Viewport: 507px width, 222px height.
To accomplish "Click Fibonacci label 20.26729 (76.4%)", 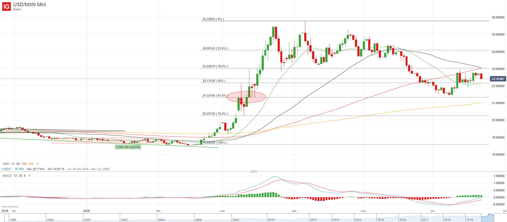I will click(215, 114).
